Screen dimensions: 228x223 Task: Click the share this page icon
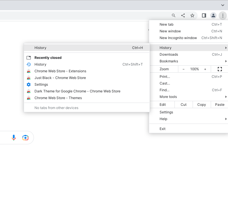click(x=183, y=15)
